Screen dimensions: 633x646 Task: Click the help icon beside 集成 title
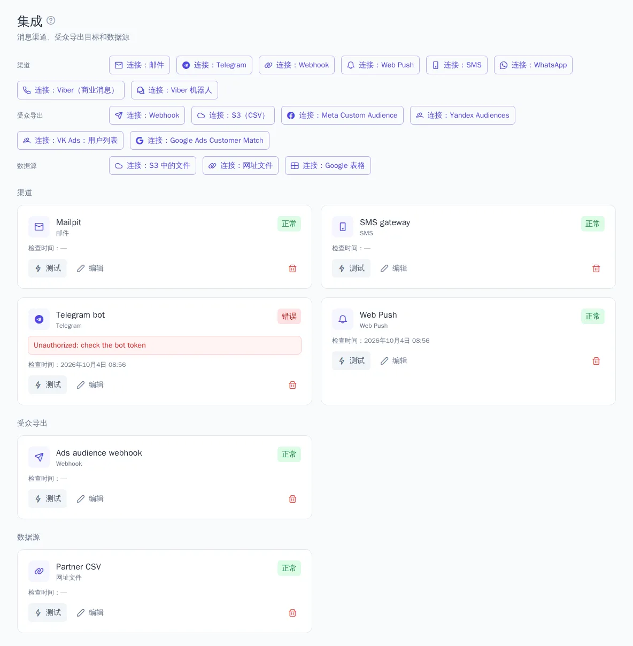(x=51, y=20)
